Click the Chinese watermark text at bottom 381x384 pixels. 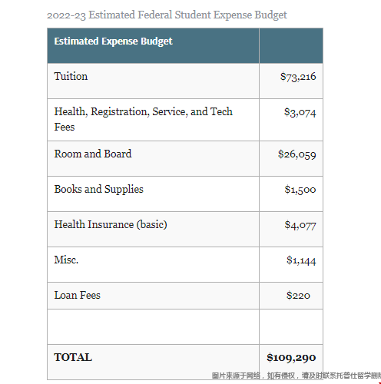click(x=297, y=376)
